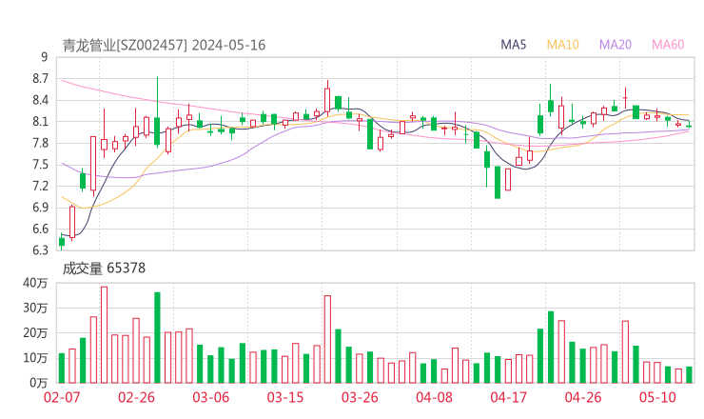704x419 pixels.
Task: Click the MA5 legend label
Action: coord(513,45)
